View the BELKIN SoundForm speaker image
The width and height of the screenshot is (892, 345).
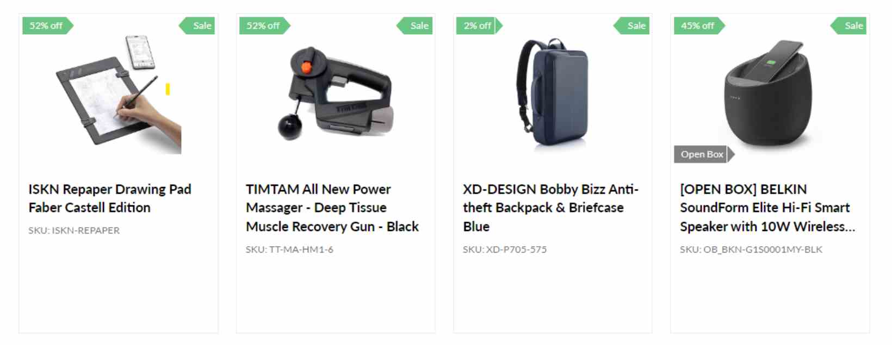tap(769, 92)
